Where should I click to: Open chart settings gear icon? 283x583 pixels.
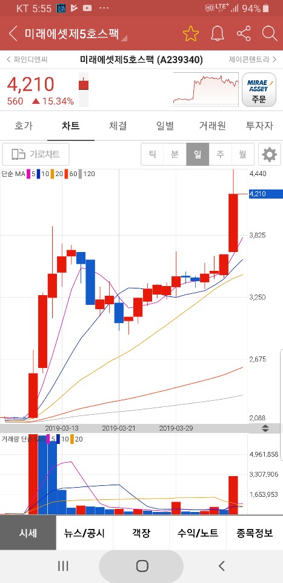coord(269,154)
